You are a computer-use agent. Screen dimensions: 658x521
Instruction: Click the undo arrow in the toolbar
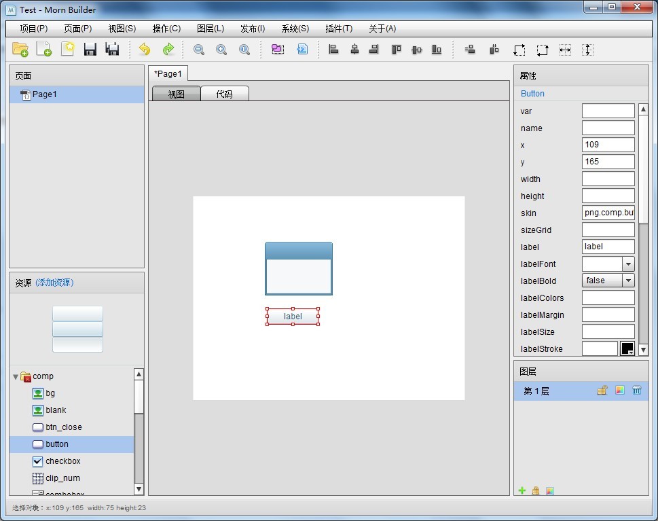(144, 49)
